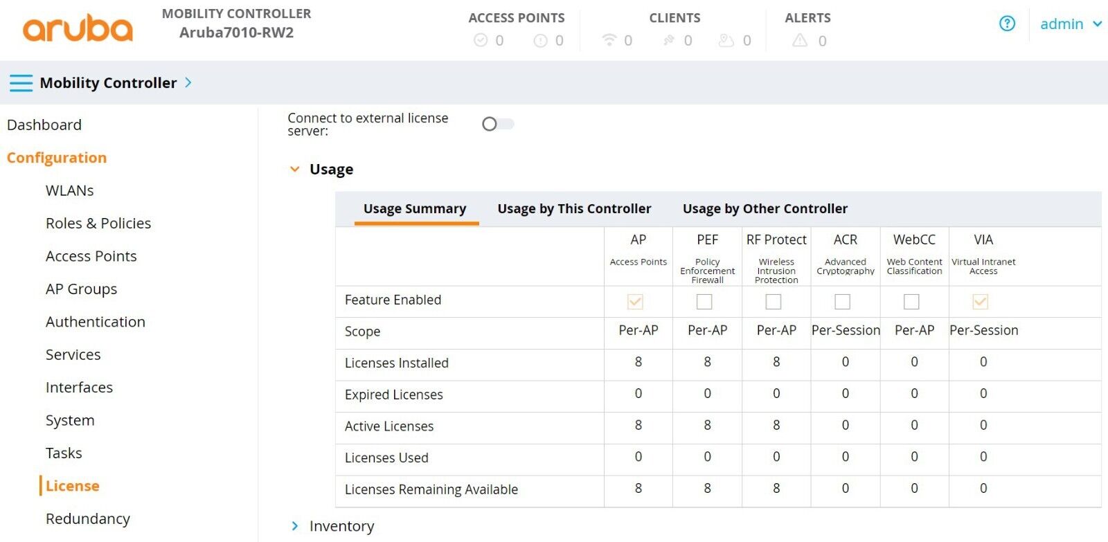
Task: Click the access points up checkmark icon
Action: [x=481, y=40]
